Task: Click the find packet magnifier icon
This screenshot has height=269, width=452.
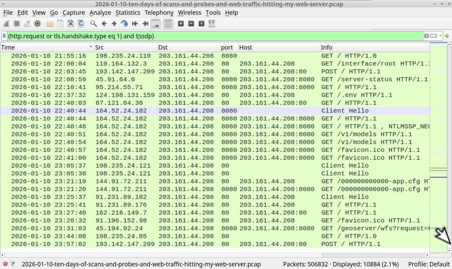Action: pyautogui.click(x=94, y=24)
